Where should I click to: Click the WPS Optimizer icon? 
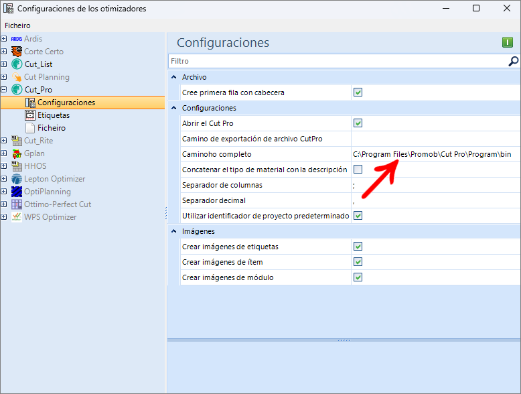17,217
